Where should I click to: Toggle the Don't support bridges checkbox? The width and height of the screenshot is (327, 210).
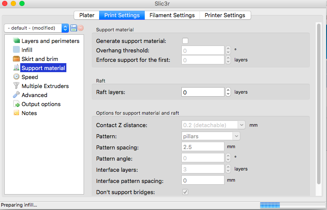tap(185, 192)
